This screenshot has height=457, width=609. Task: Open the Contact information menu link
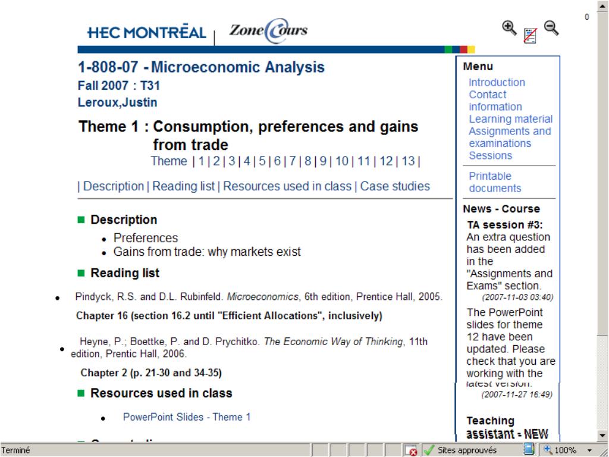click(x=495, y=101)
